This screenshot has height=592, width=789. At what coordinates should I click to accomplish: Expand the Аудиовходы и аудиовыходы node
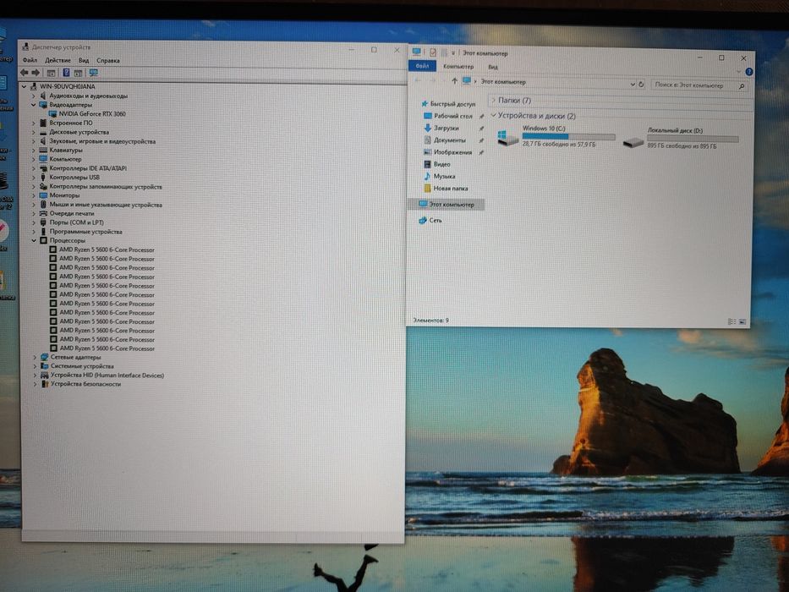point(34,96)
